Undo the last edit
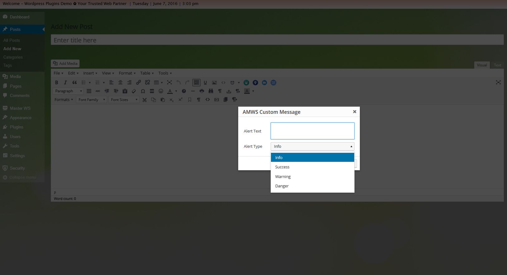 tap(178, 83)
